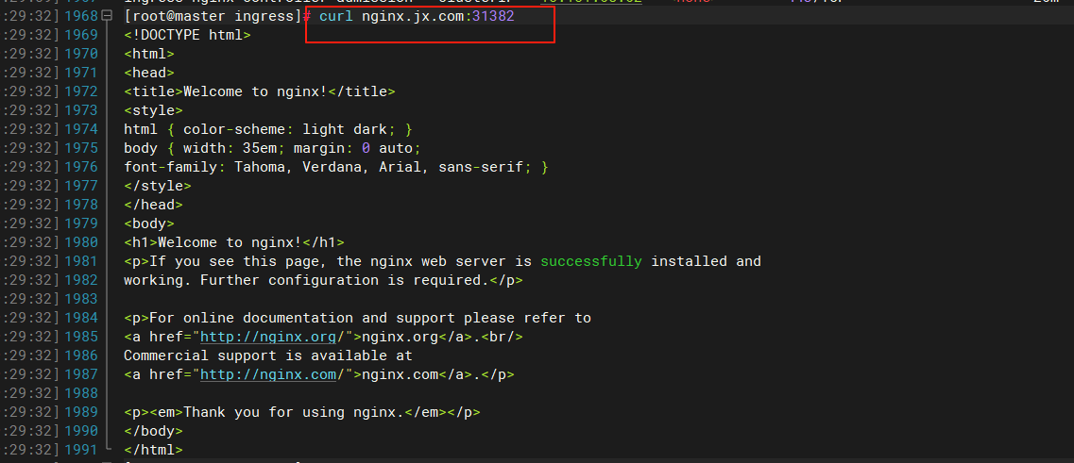This screenshot has width=1074, height=463.
Task: Click line number 1983 in the gutter
Action: point(81,299)
